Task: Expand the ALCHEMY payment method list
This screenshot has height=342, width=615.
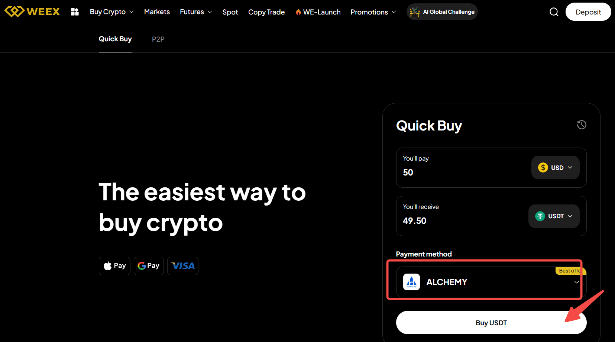Action: 491,282
